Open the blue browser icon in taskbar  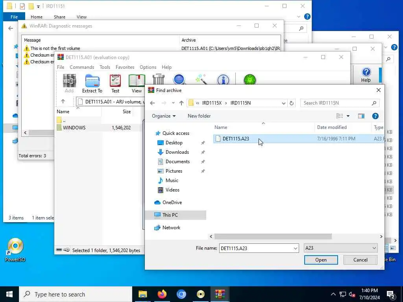[x=181, y=294]
